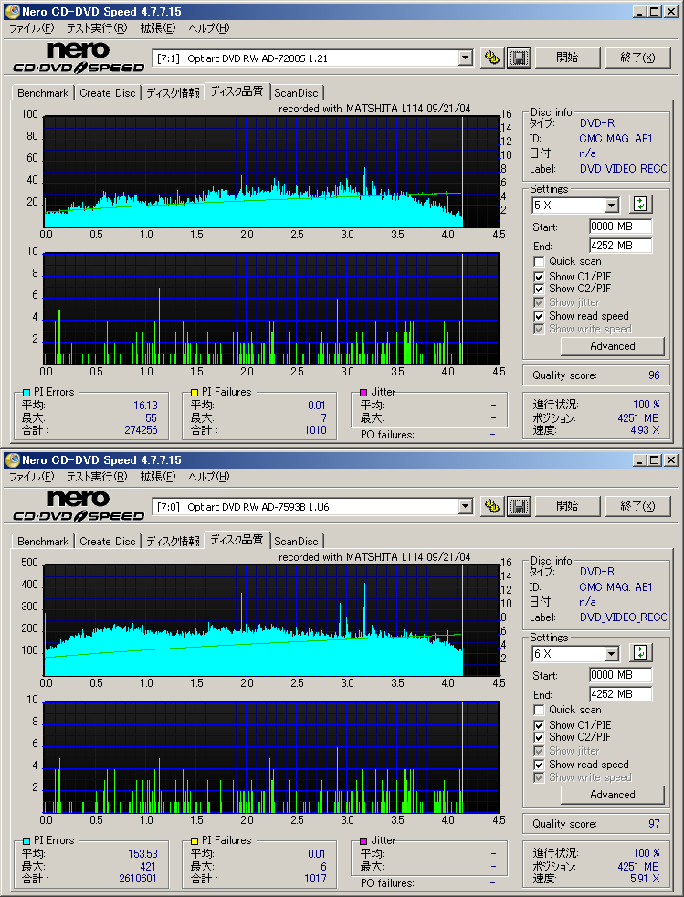Toggle Show C1/PIE checkbox in the bottom window
684x897 pixels.
tap(539, 724)
